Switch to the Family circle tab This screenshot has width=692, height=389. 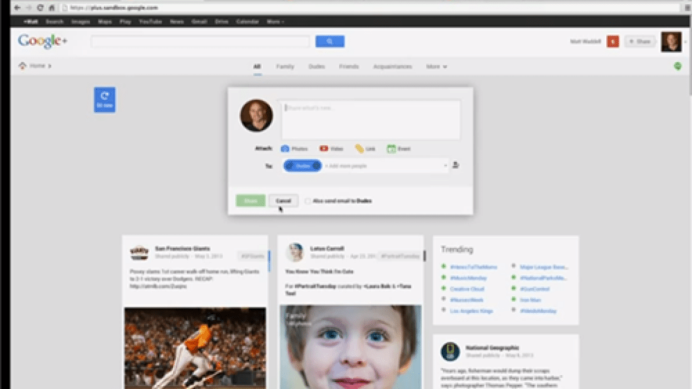pos(285,67)
